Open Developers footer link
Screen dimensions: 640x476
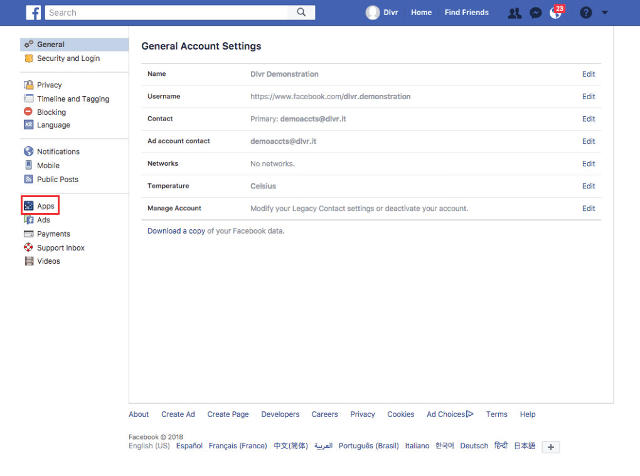coord(280,414)
